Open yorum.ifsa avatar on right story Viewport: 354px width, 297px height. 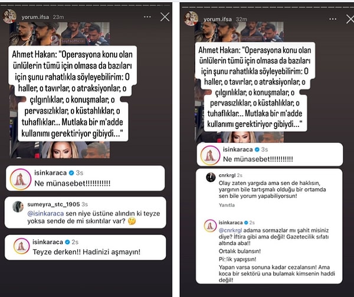tap(191, 19)
